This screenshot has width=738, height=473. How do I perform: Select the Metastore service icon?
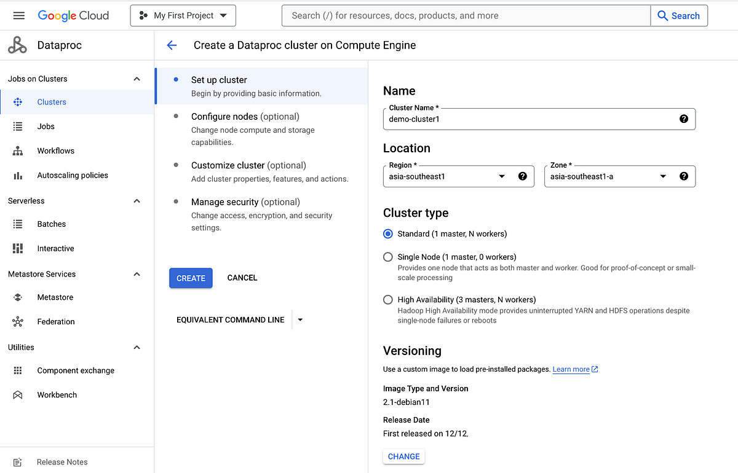18,297
